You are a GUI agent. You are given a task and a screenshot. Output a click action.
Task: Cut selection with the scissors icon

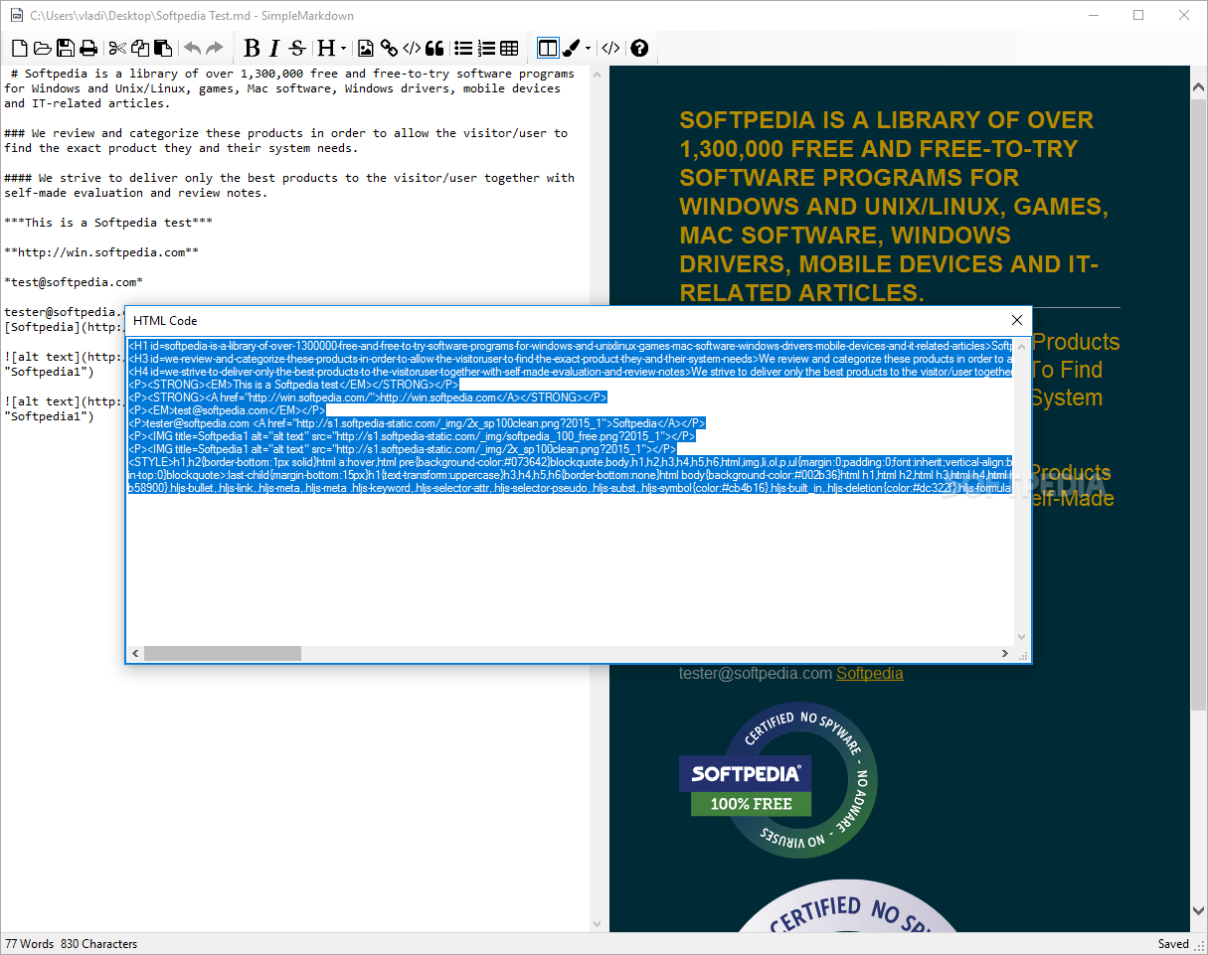[117, 48]
